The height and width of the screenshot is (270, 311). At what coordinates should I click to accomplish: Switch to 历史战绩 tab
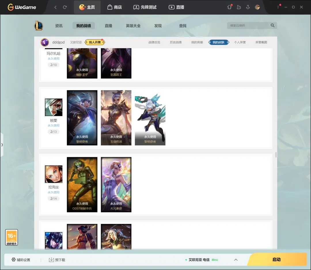(176, 42)
